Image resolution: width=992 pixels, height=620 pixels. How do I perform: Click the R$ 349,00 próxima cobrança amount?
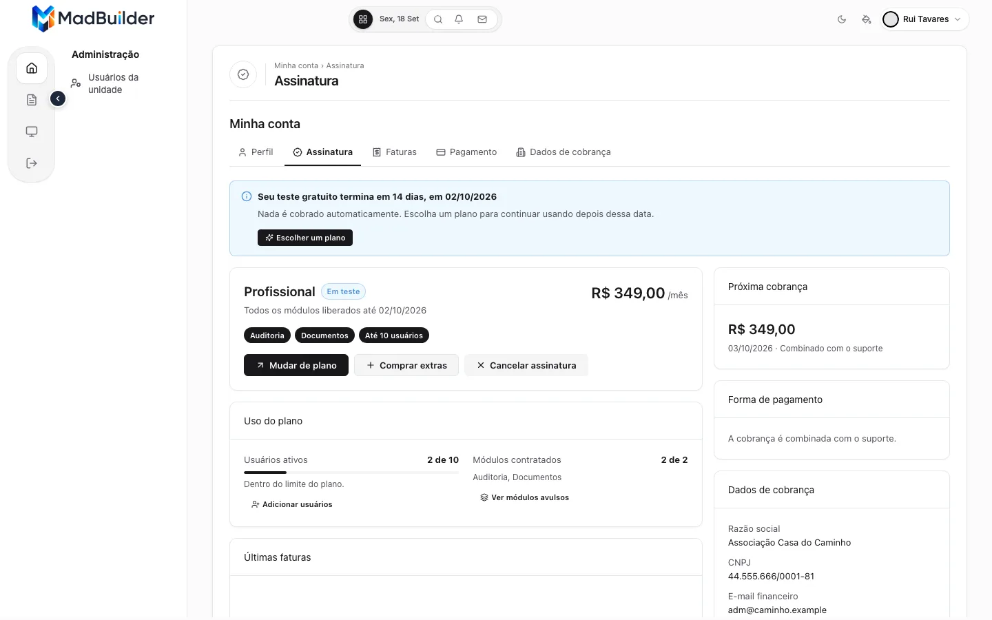click(762, 329)
